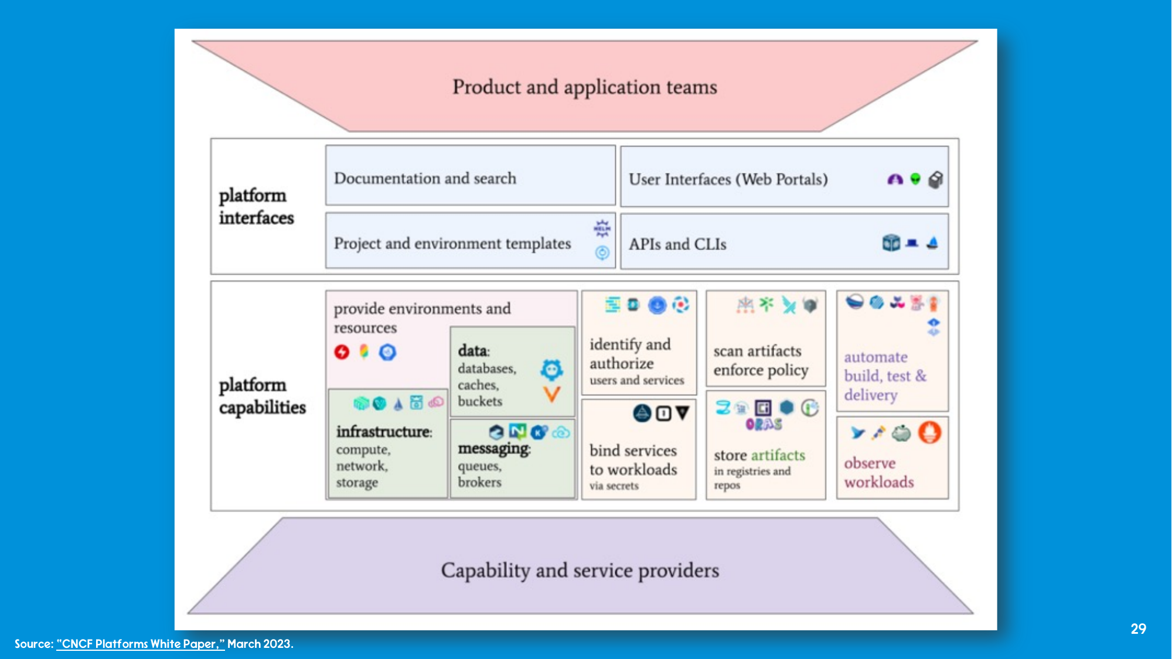Click the blue diamond logo in automate box
This screenshot has width=1172, height=659.
933,327
